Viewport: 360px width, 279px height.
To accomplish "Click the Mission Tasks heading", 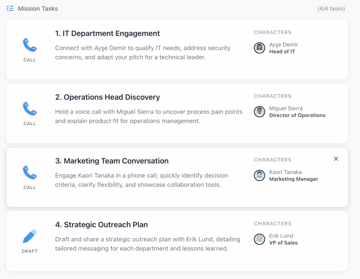I will pos(38,9).
